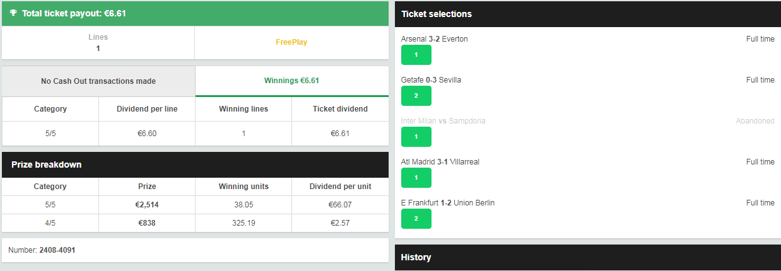Collapse the Ticket selections header
The width and height of the screenshot is (781, 271).
[x=587, y=14]
